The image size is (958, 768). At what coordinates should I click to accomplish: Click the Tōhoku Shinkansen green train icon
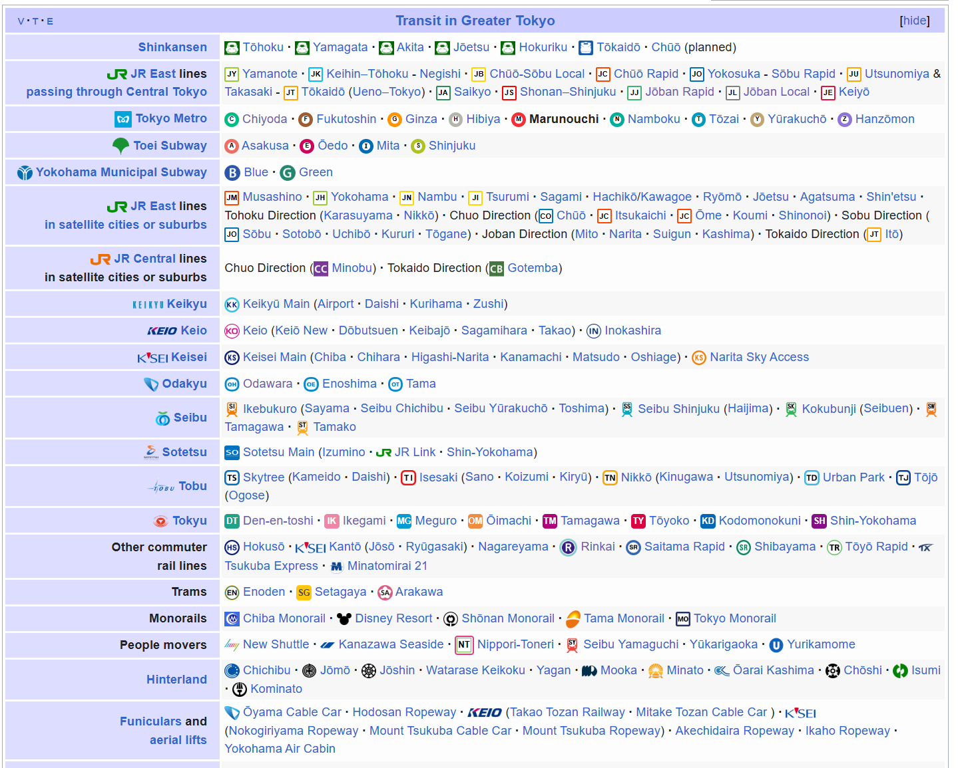(232, 48)
